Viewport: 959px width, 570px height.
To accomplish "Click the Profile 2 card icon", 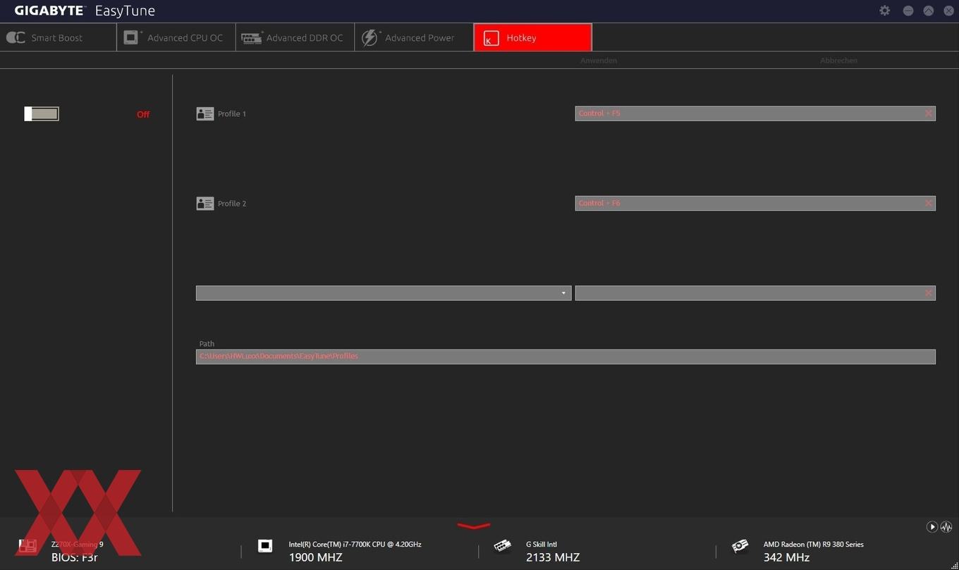I will pos(204,204).
